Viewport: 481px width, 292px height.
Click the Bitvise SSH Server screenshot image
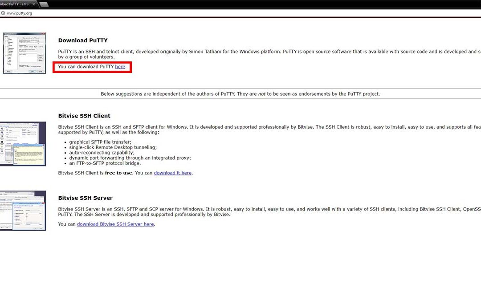23,211
